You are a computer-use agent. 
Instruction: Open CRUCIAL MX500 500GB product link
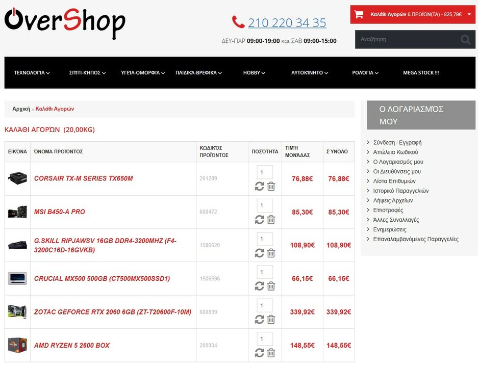click(x=102, y=278)
